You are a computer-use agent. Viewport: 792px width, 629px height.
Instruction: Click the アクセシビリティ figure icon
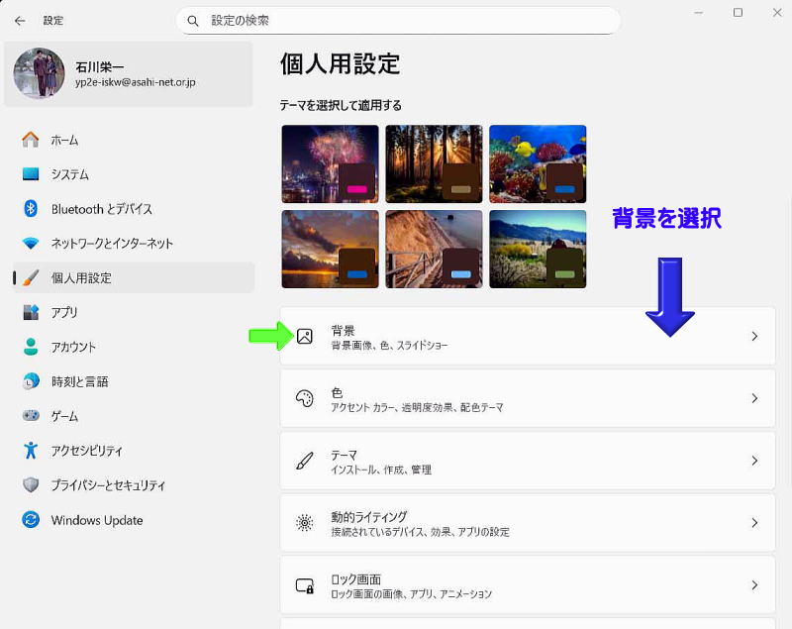click(31, 451)
